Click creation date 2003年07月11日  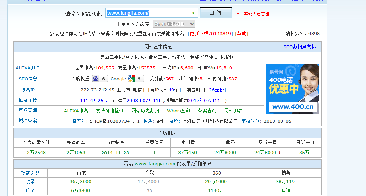(x=145, y=100)
